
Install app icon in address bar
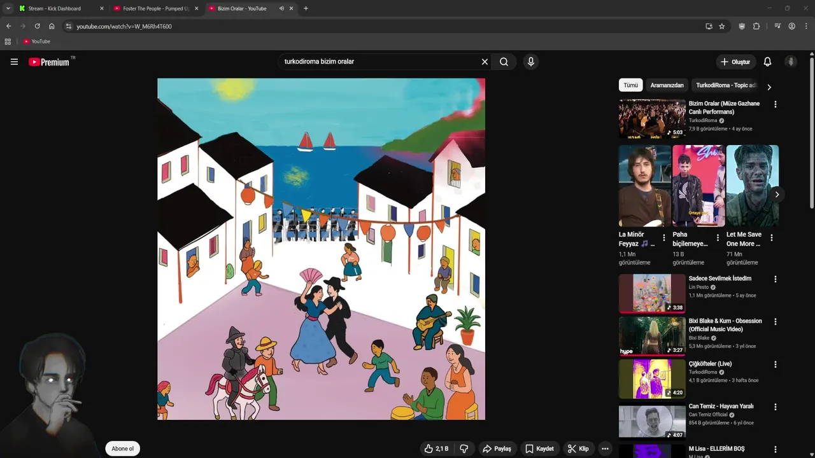(709, 26)
